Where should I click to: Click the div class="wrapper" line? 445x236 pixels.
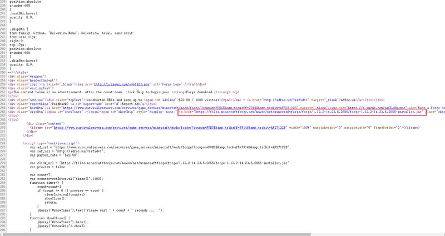(27, 77)
